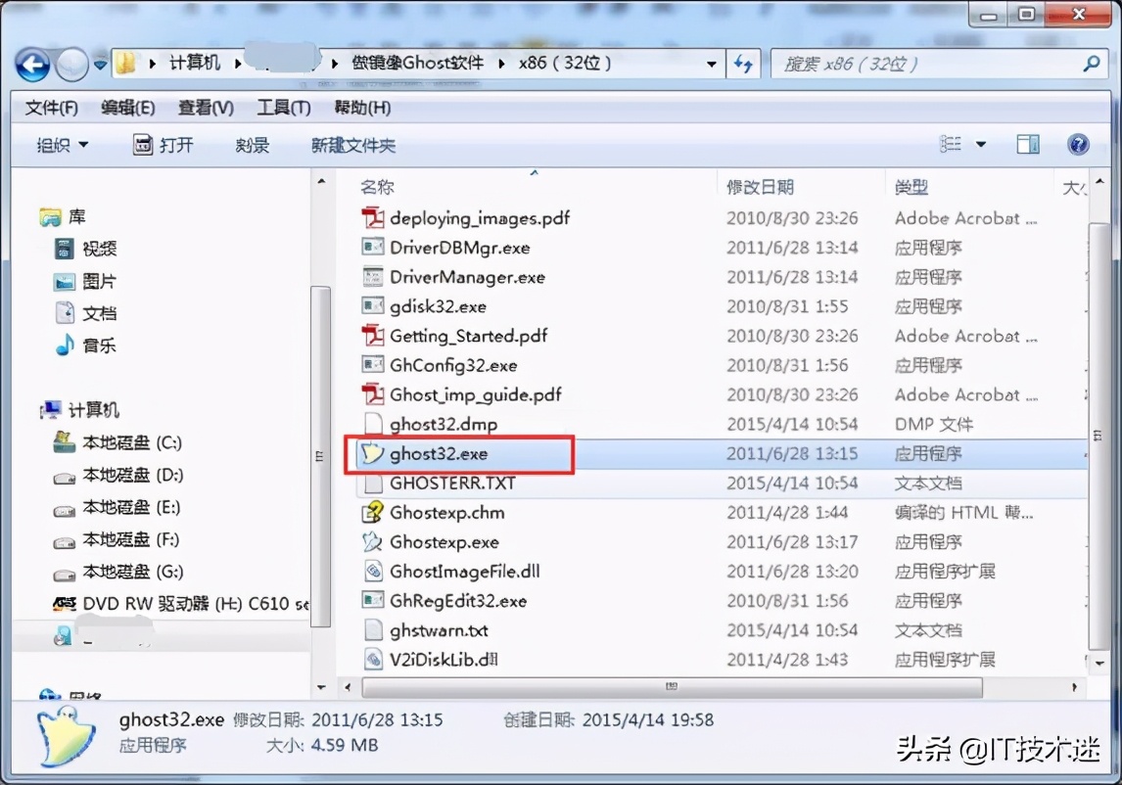Select gdisk32.exe file icon

coord(372,306)
